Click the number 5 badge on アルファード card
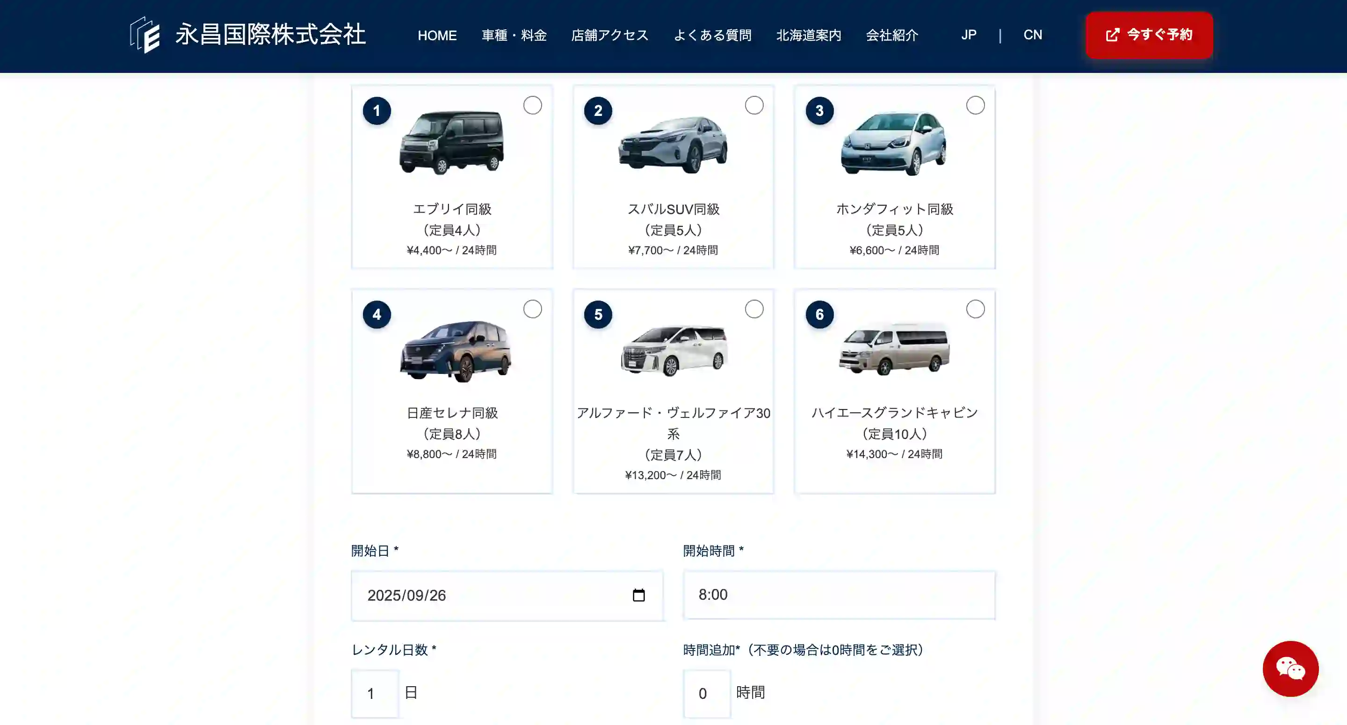The height and width of the screenshot is (725, 1347). tap(598, 315)
